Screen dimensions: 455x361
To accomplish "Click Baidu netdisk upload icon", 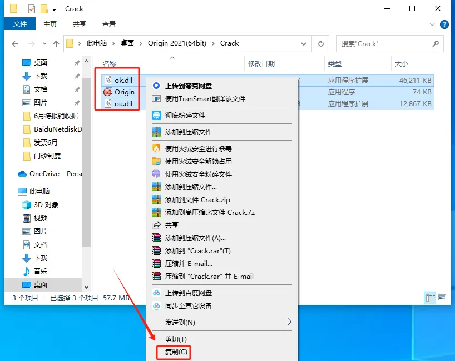I will point(156,293).
